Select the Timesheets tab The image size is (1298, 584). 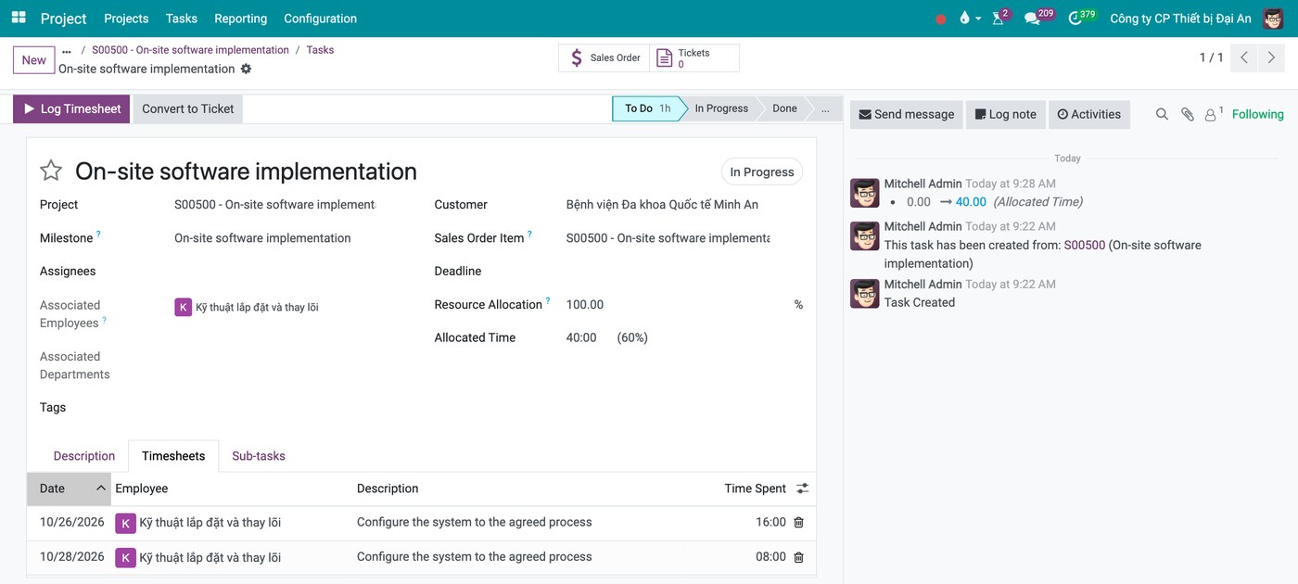173,456
